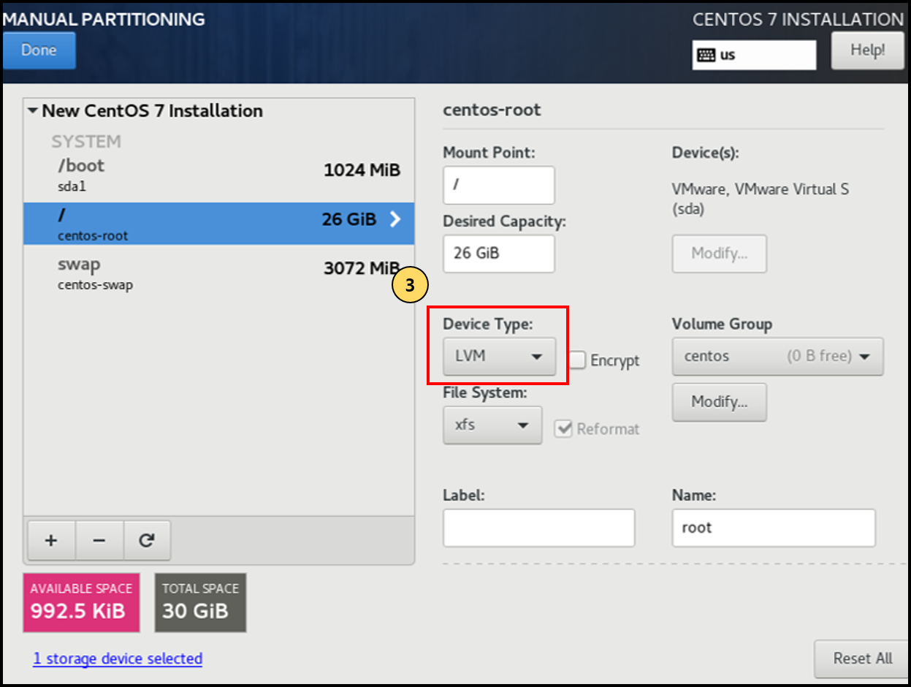The width and height of the screenshot is (911, 687).
Task: Click the rescan storage refresh icon
Action: pyautogui.click(x=148, y=540)
